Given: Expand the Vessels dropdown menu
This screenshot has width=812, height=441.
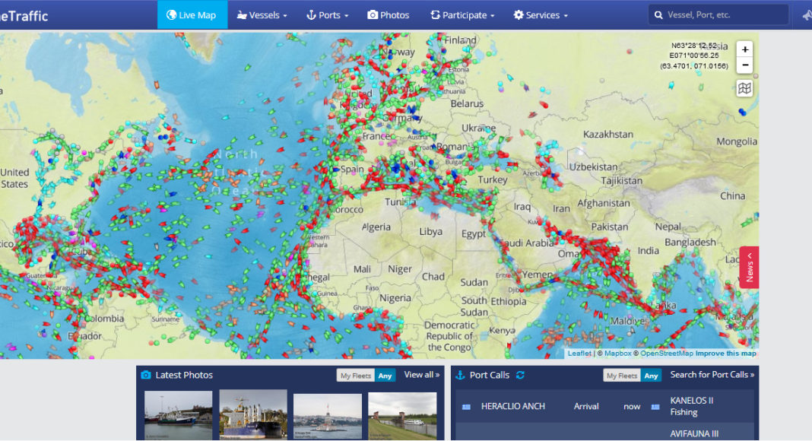Looking at the screenshot, I should (262, 15).
